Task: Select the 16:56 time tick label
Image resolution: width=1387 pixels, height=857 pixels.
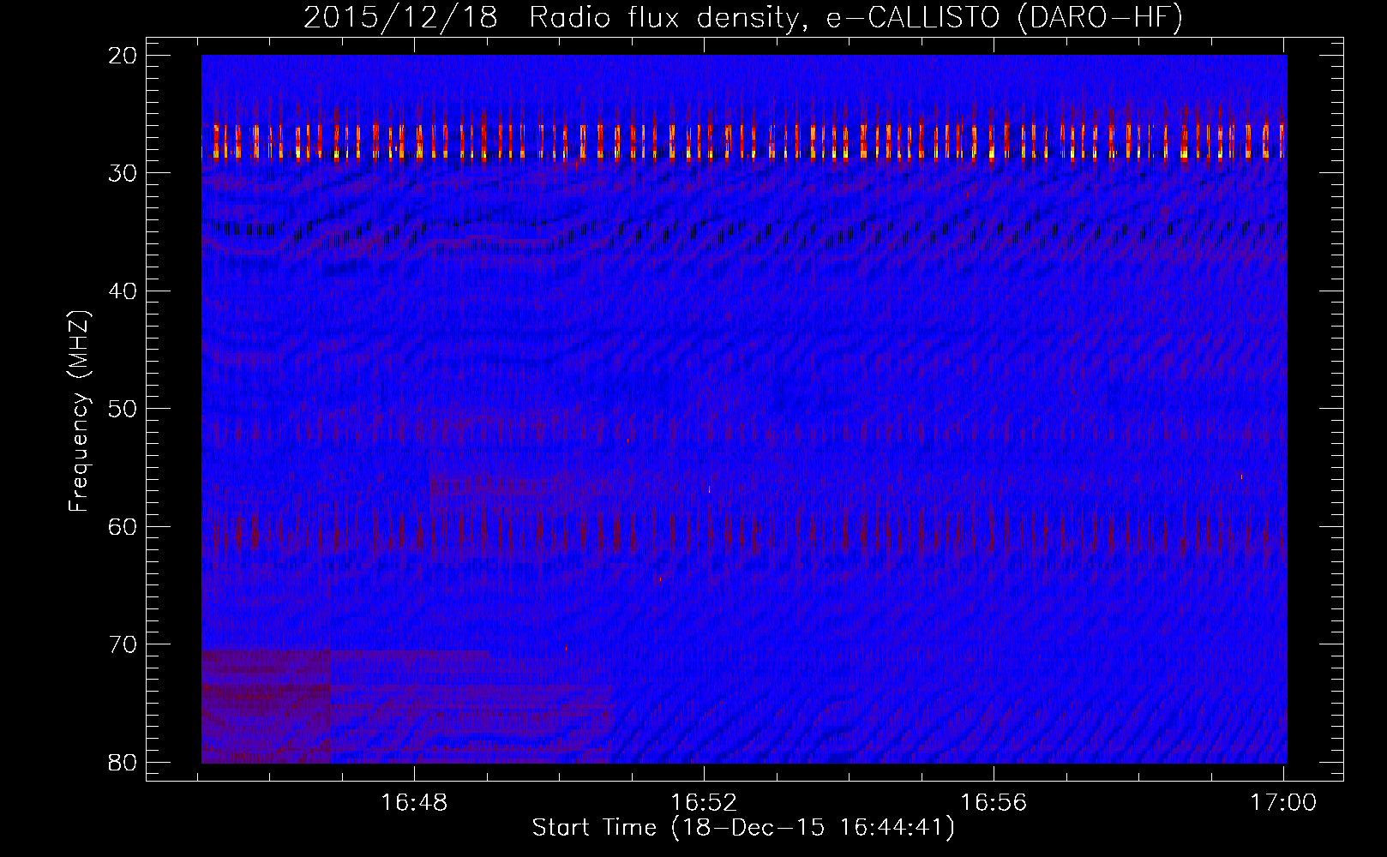Action: tap(994, 803)
